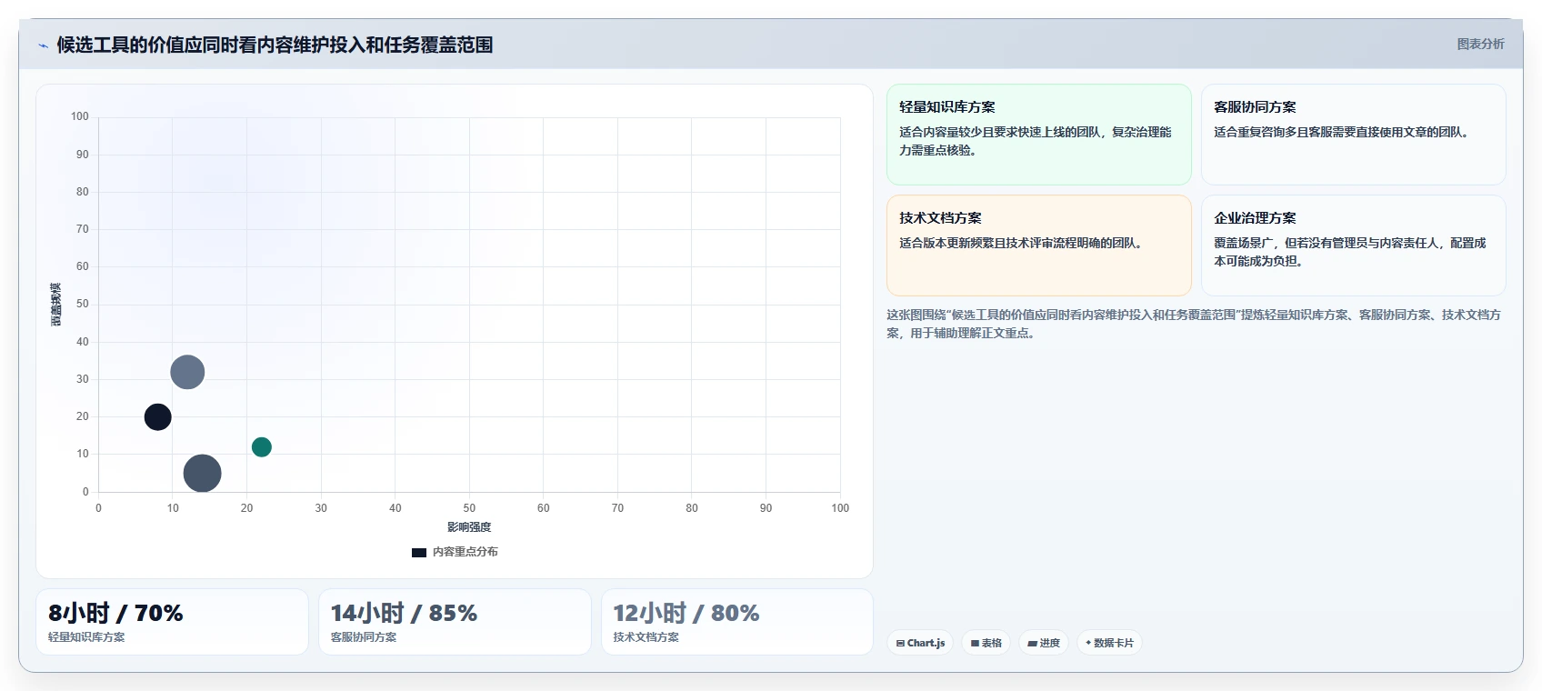Click the gray-blue bubble near y=30
Viewport: 1542px width, 691px height.
(x=187, y=372)
